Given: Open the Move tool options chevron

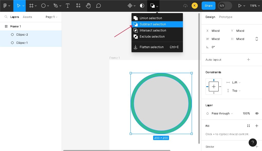Looking at the screenshot, I should click(x=23, y=6).
